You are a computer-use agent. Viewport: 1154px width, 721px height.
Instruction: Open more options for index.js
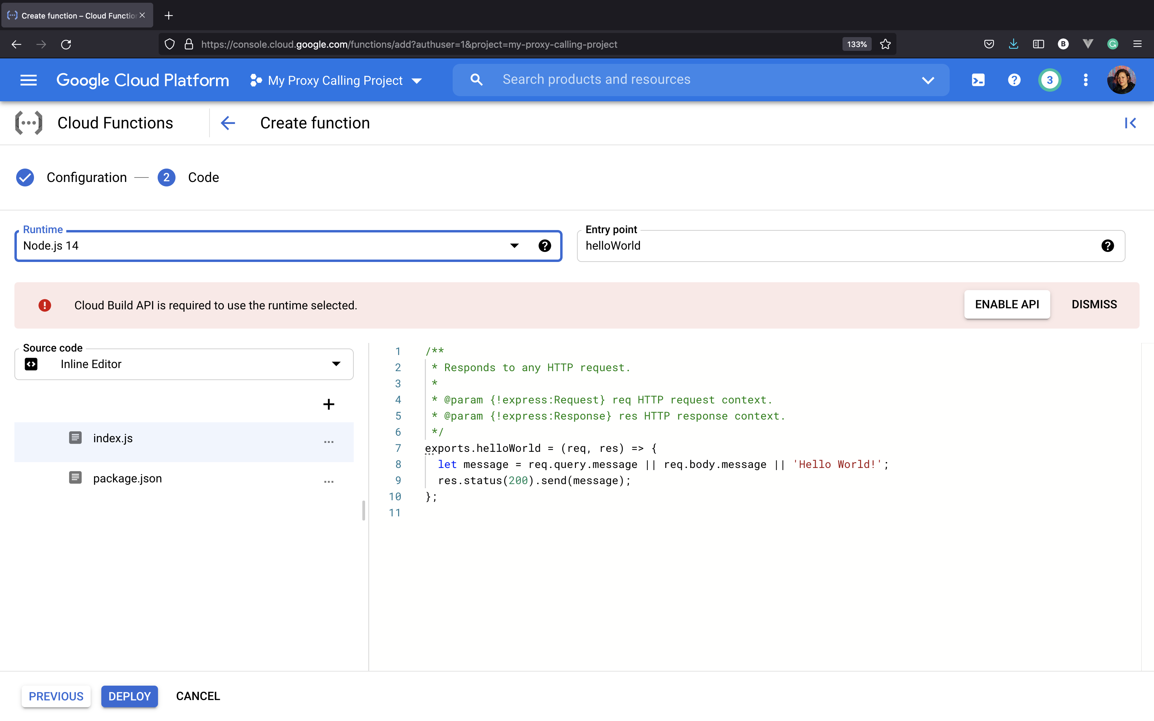pos(329,442)
